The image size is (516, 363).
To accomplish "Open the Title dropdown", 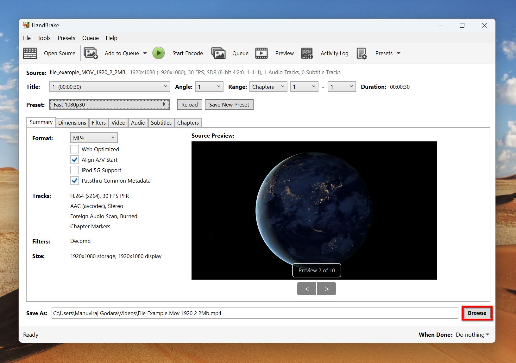I will click(x=110, y=87).
